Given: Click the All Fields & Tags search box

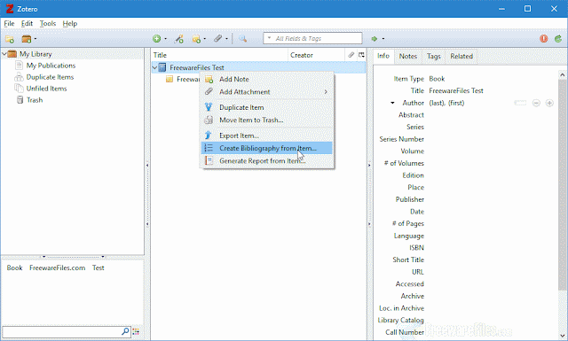Looking at the screenshot, I should click(x=312, y=38).
